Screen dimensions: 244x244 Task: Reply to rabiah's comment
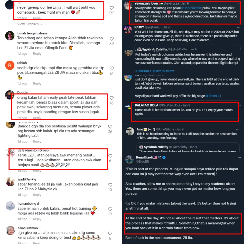[x=37, y=83]
